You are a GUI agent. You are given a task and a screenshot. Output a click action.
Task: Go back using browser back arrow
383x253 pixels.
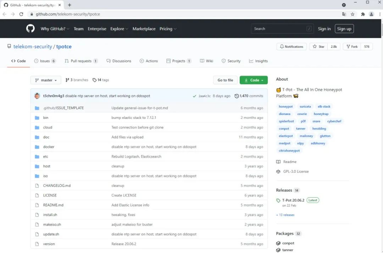click(x=4, y=14)
